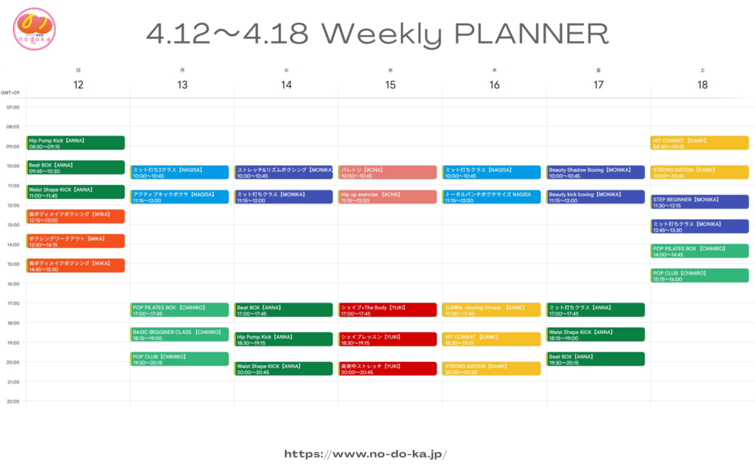Open the Hip up exercise ACHA event
The width and height of the screenshot is (755, 472).
click(x=389, y=197)
